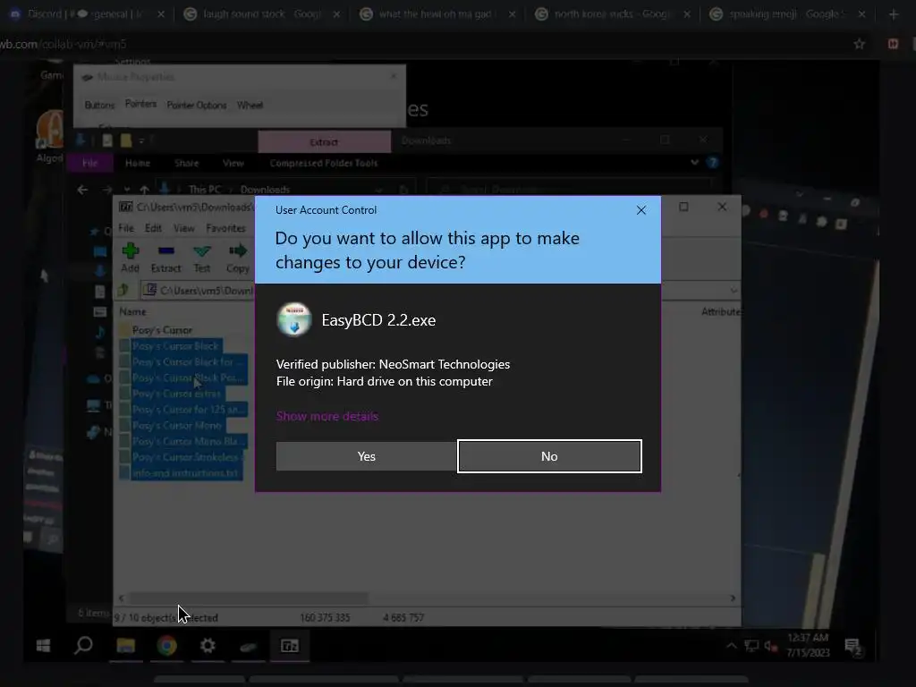Click the Name column header in 7-Zip
The image size is (916, 687).
(x=132, y=311)
